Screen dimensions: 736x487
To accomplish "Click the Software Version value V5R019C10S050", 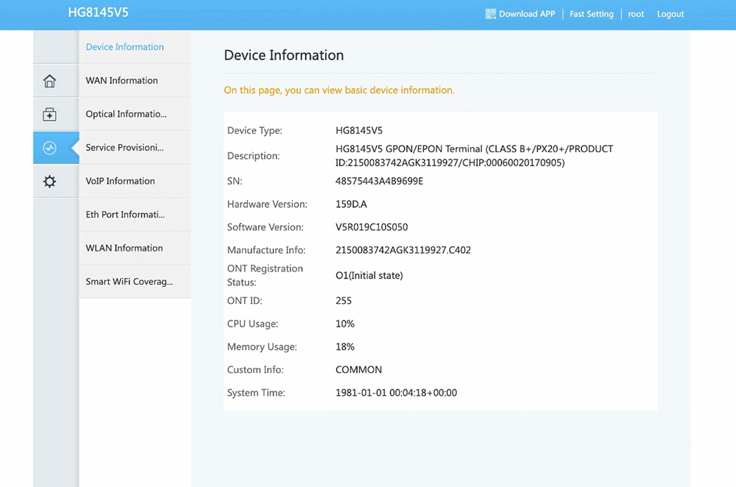I will pos(372,227).
